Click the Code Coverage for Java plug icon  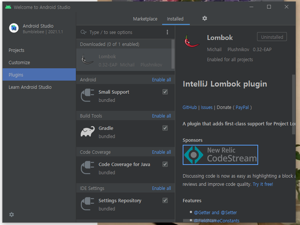pyautogui.click(x=87, y=168)
